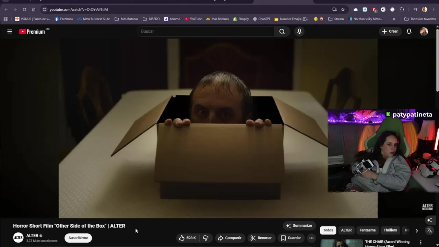Open the Chrome profile avatar
This screenshot has width=439, height=247.
425,9
